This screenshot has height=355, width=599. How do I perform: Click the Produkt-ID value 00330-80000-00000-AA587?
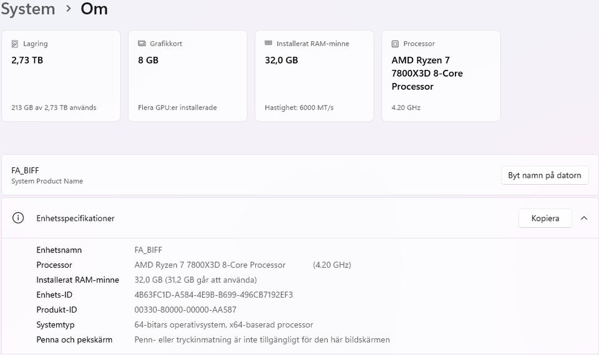[x=185, y=310]
